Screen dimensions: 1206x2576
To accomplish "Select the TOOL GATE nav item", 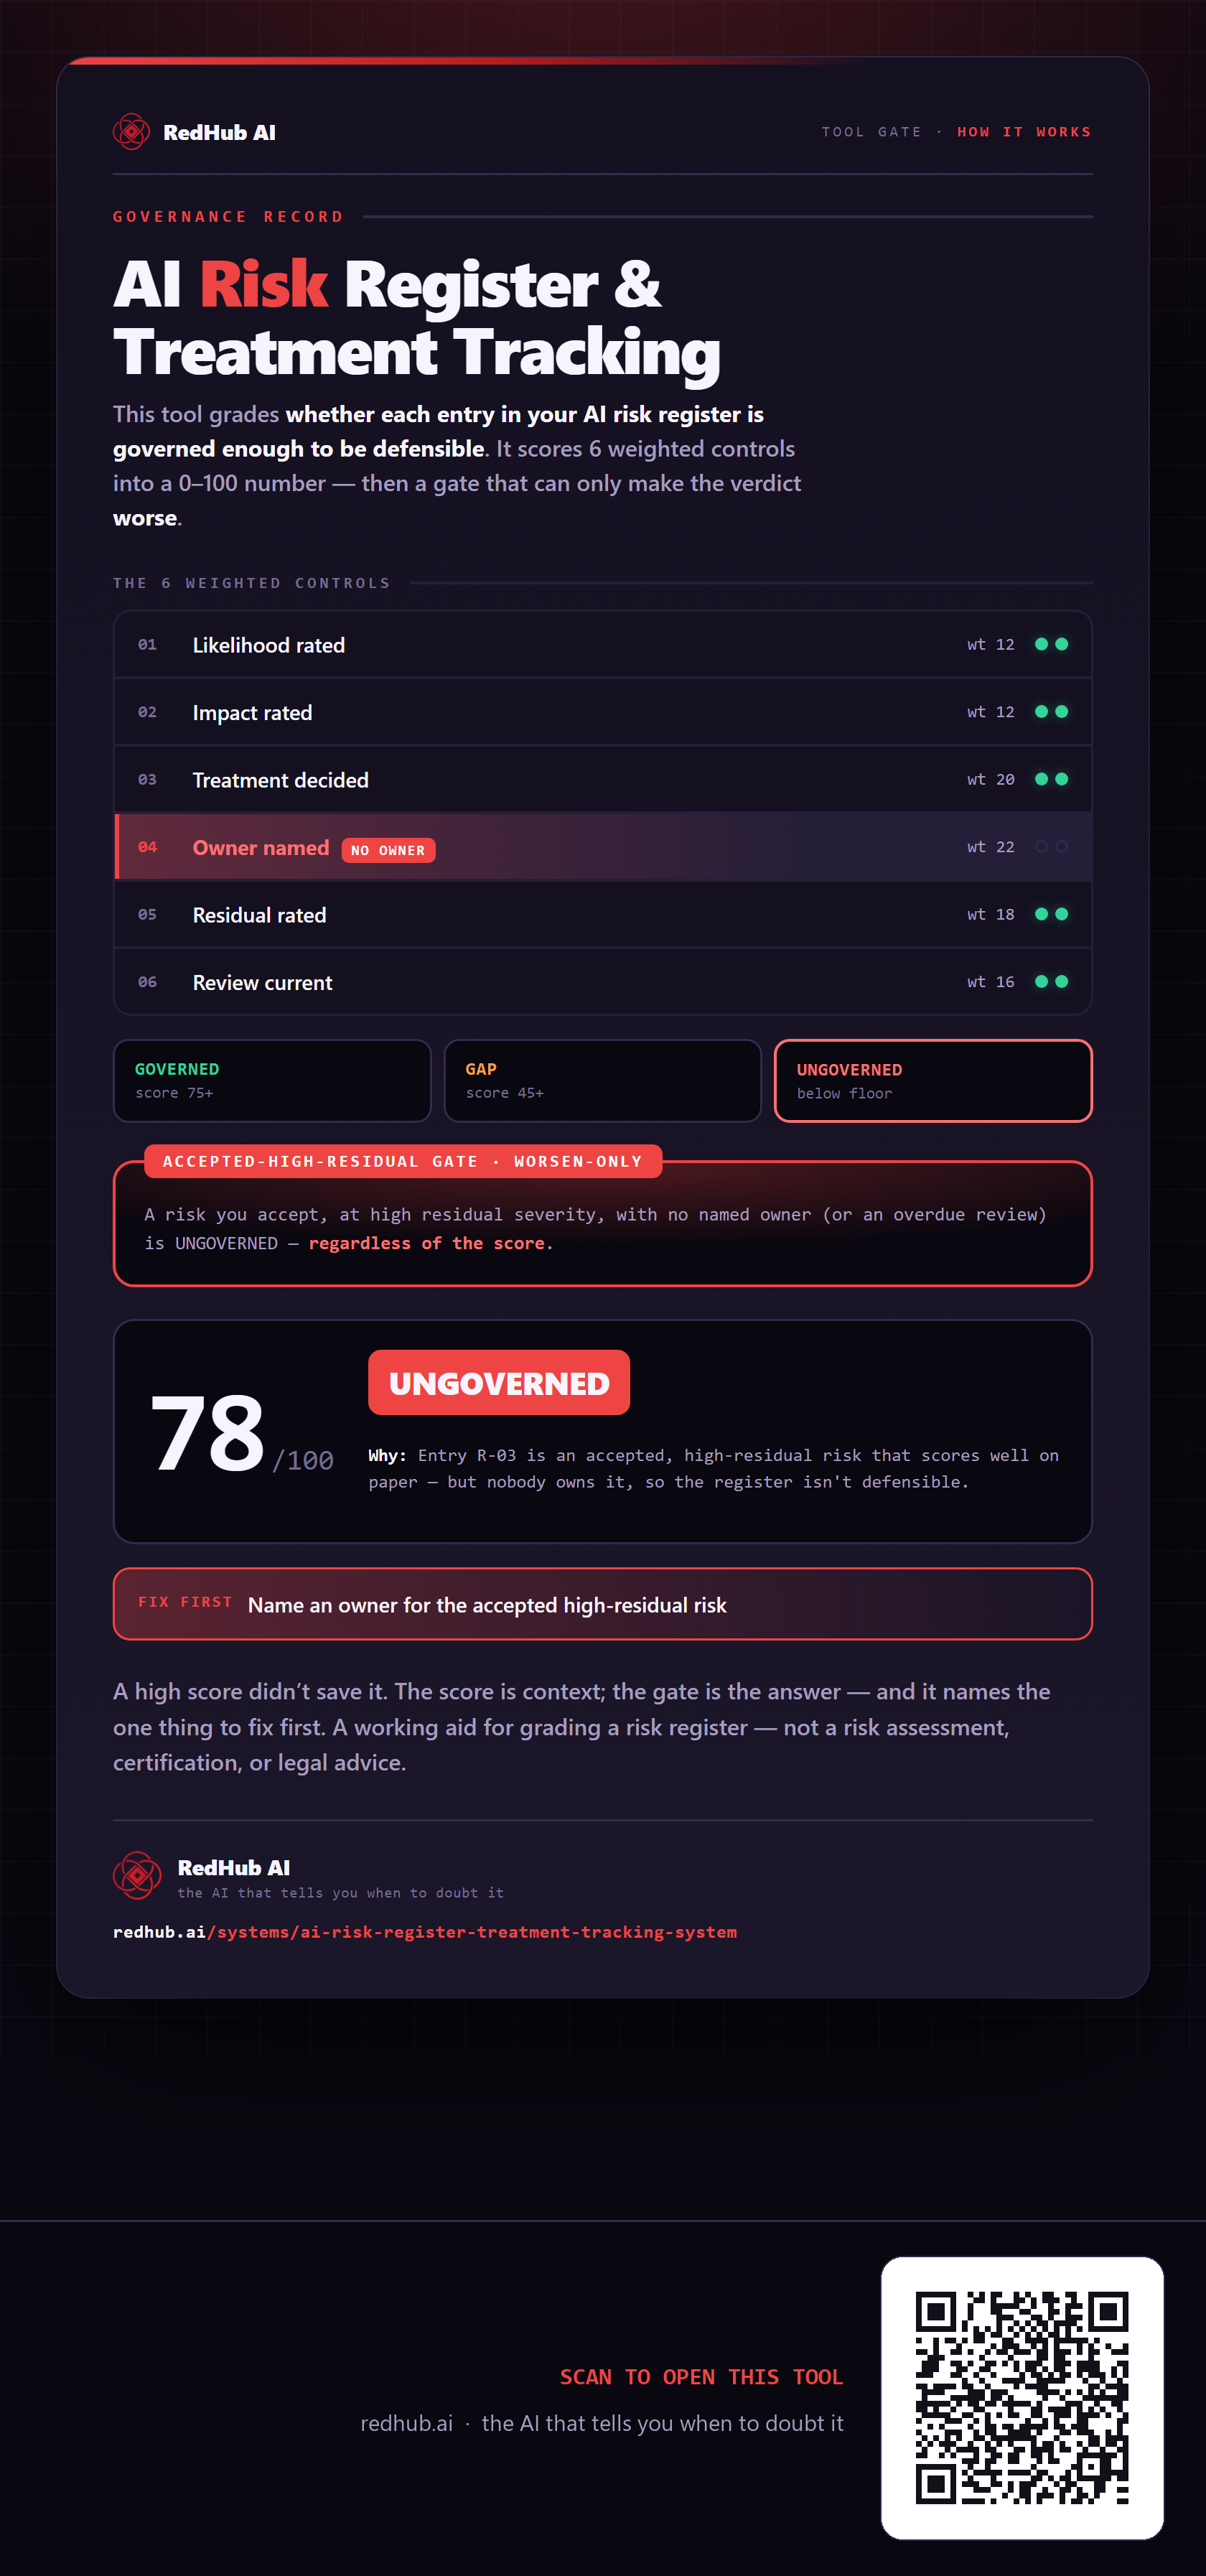I will [871, 132].
